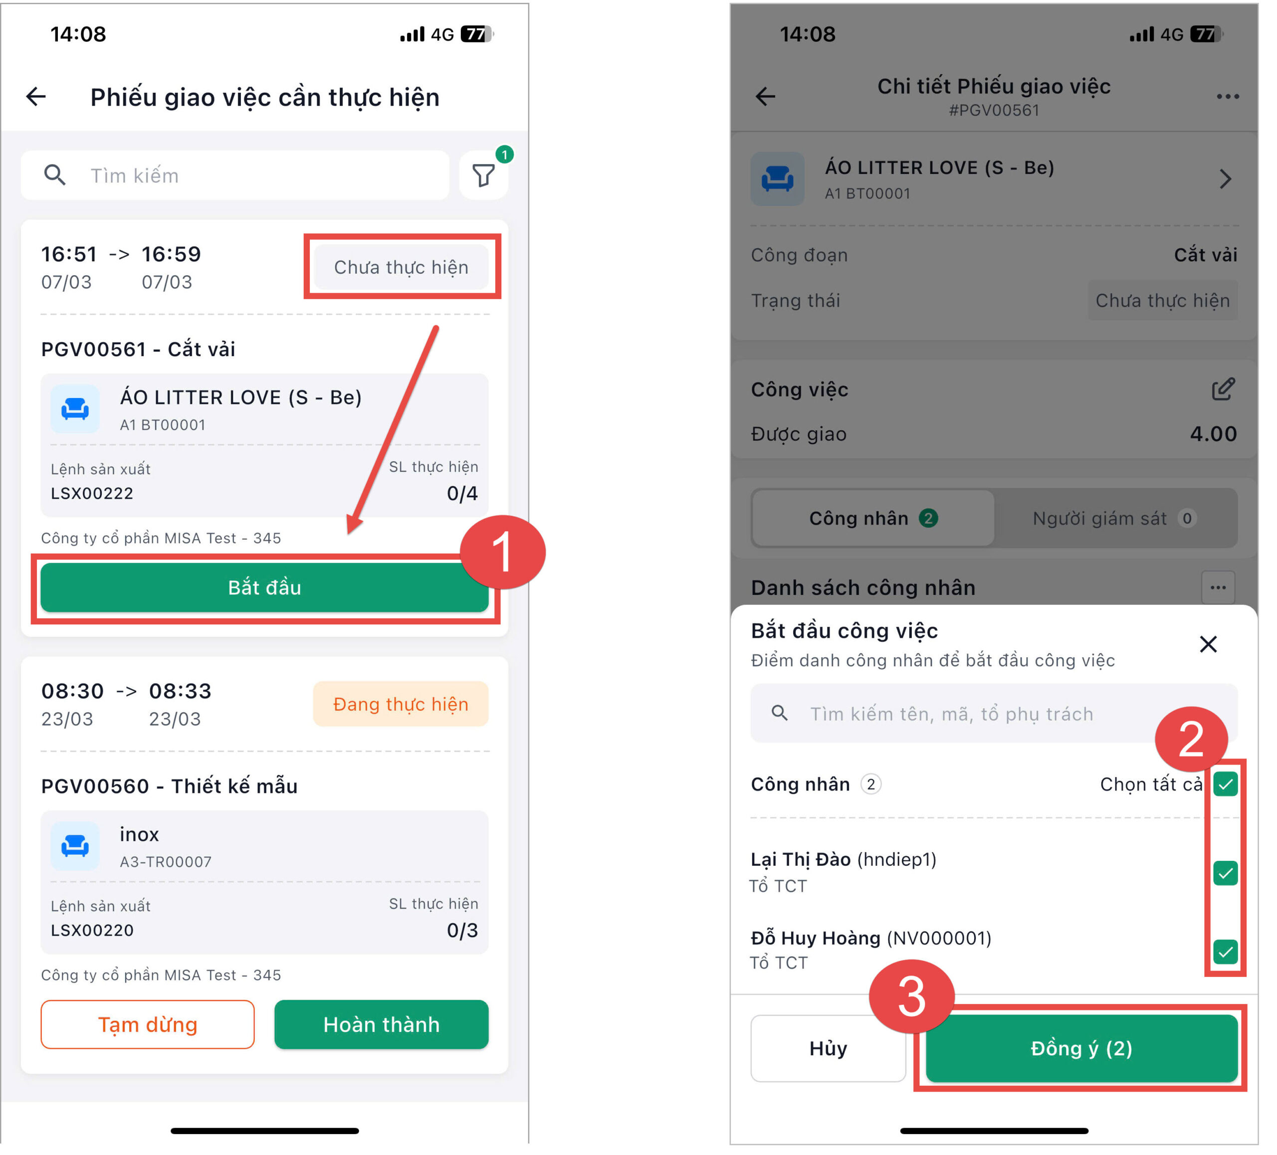Select the Công nhân tab
1277x1155 pixels.
[873, 519]
